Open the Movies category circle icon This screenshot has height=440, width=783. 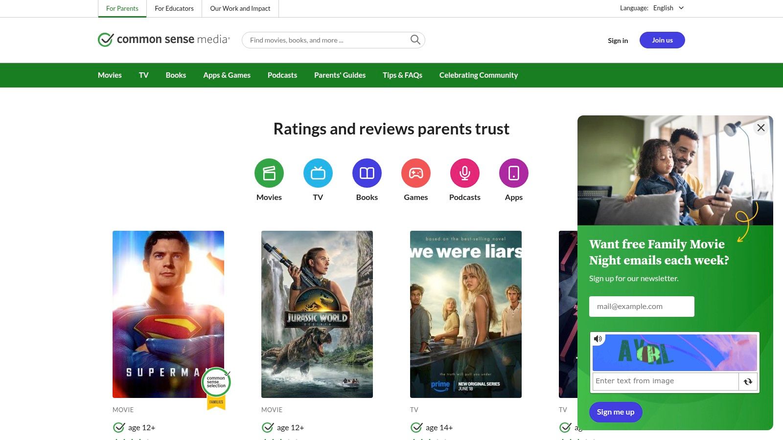point(269,173)
